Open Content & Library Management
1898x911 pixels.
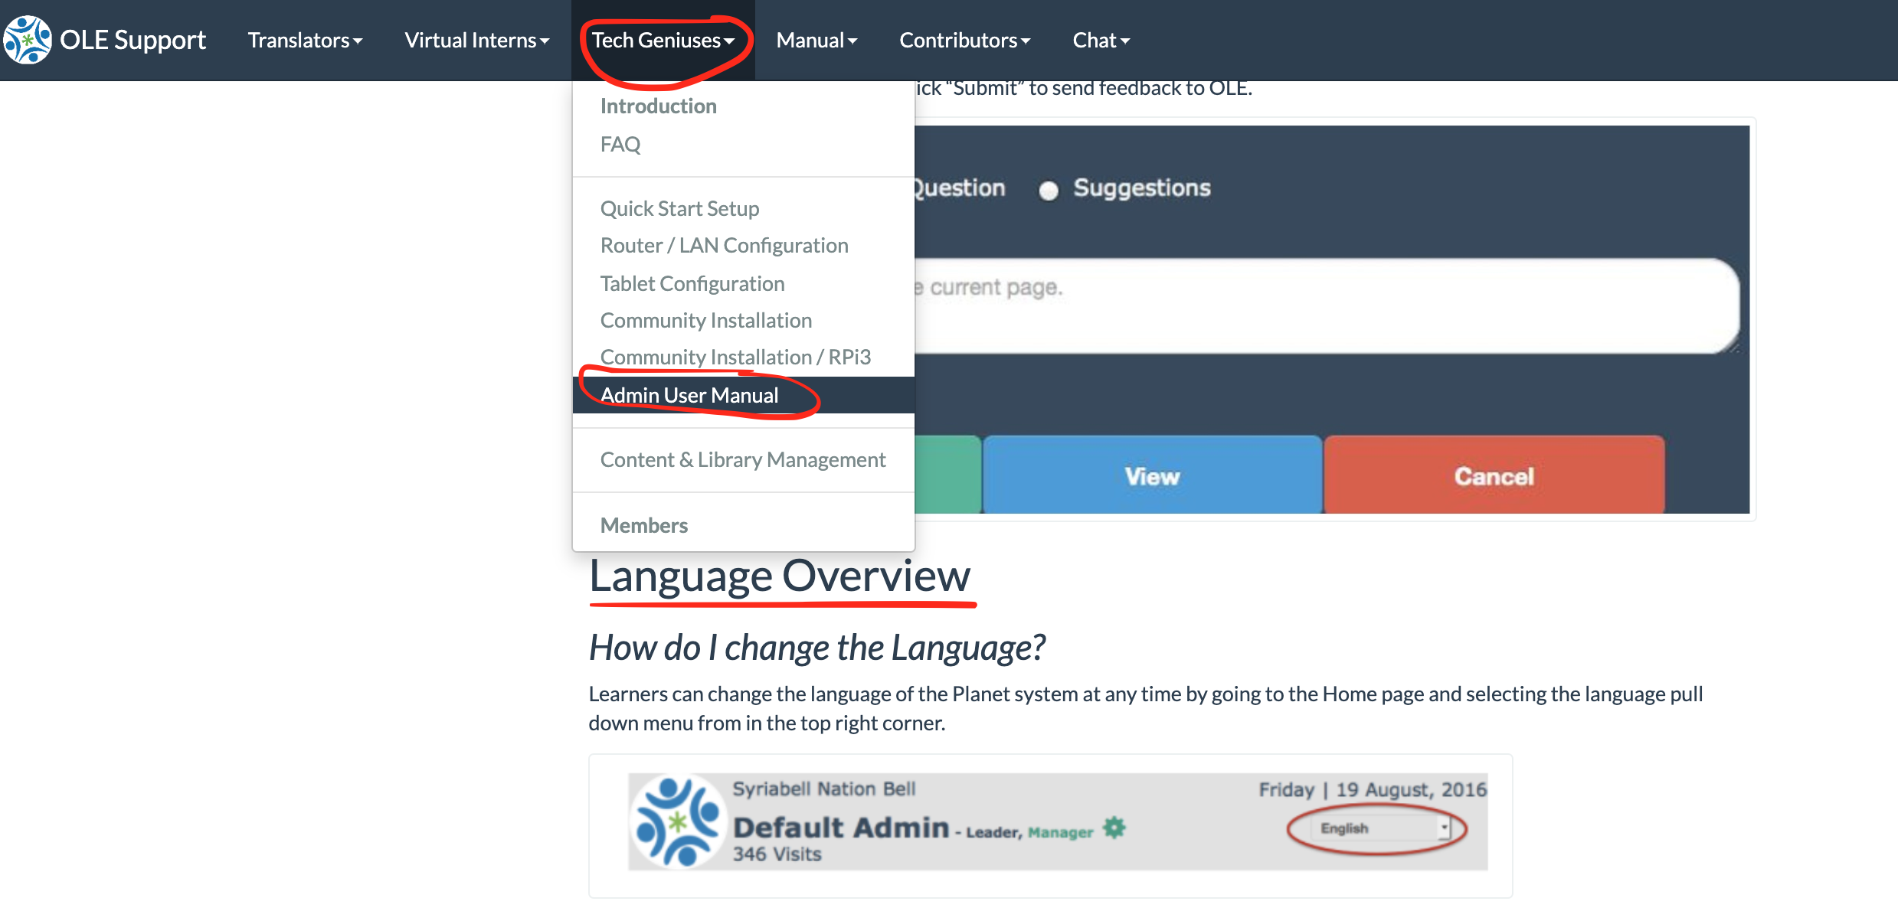pos(743,459)
